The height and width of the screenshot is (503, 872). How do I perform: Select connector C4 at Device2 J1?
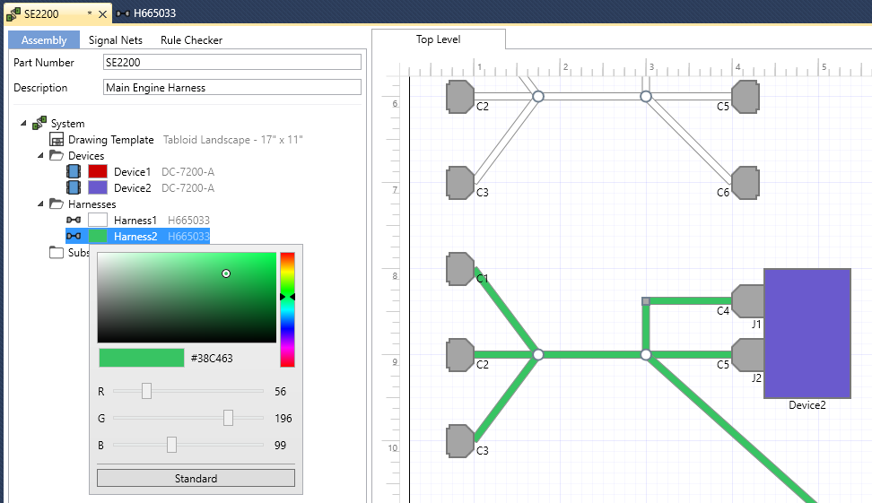(x=747, y=301)
